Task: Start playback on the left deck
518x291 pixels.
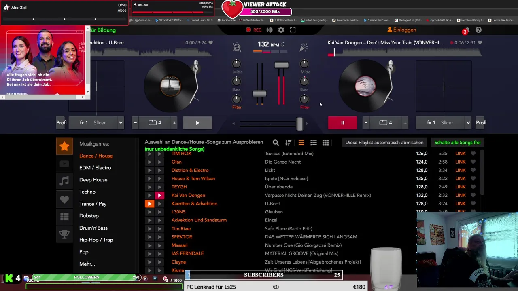Action: click(x=197, y=123)
